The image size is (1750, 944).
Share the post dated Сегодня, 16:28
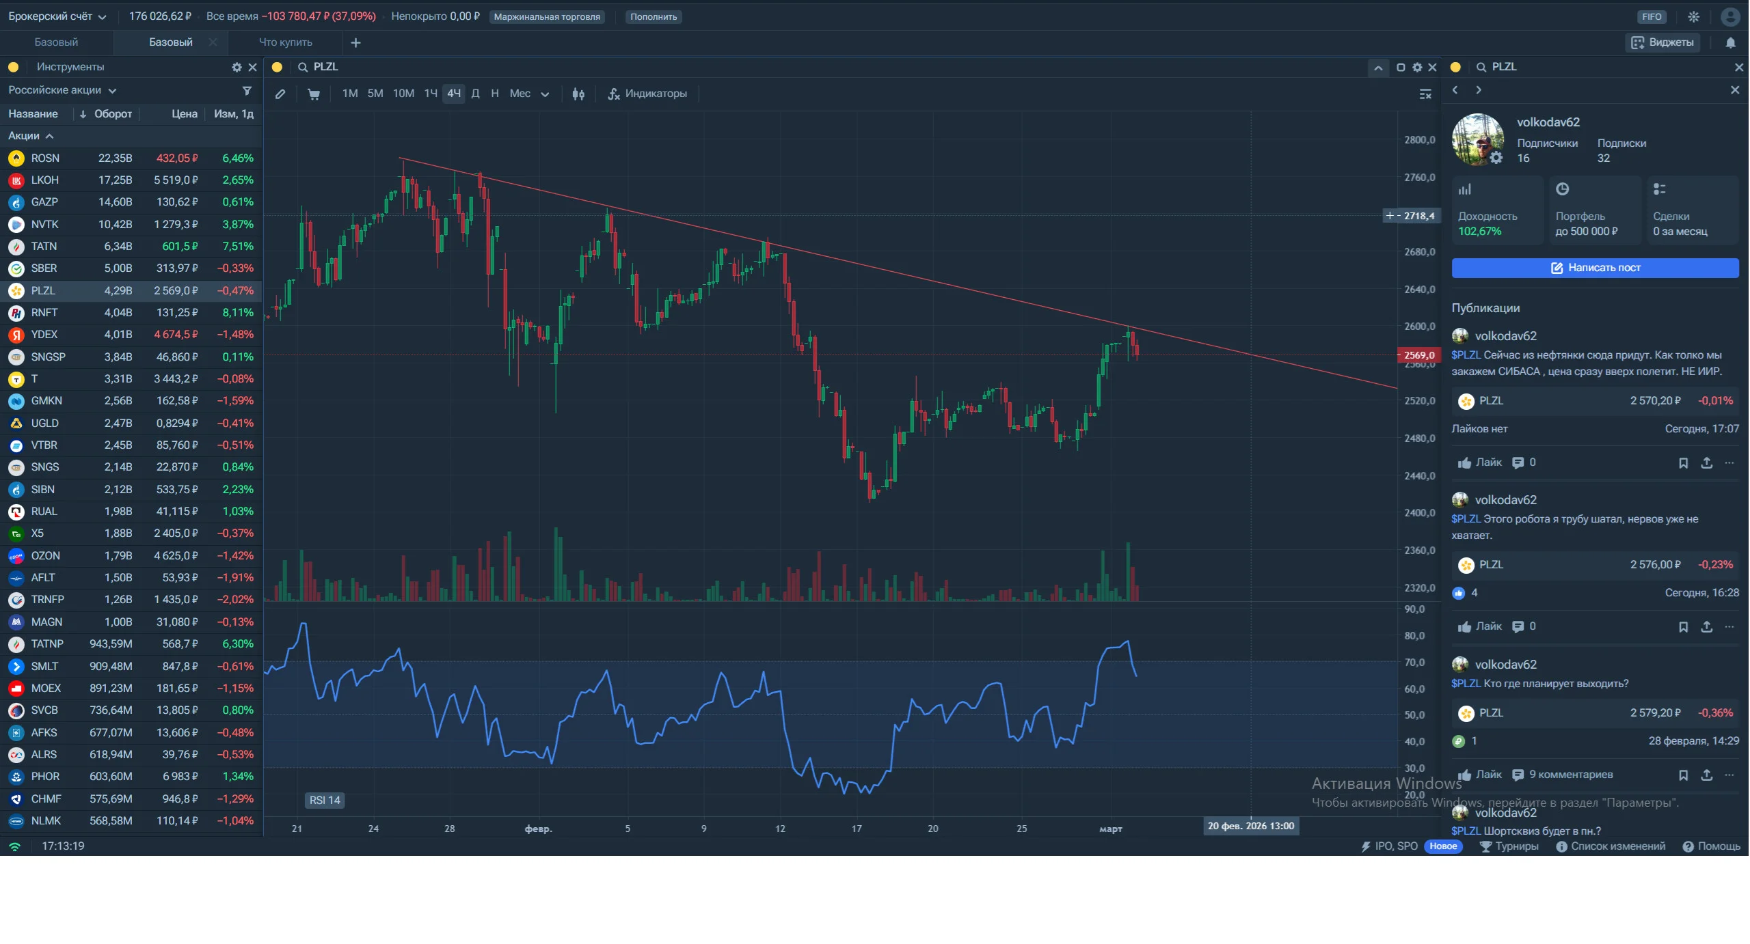[1707, 626]
